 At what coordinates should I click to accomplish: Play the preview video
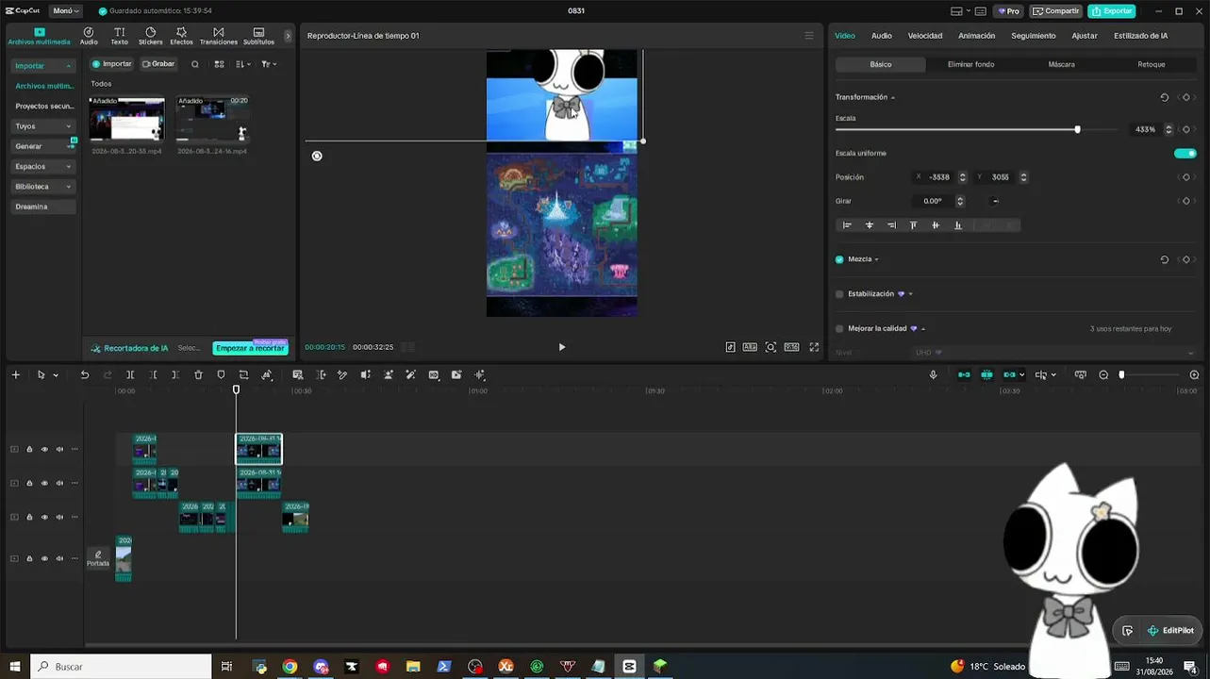coord(562,347)
